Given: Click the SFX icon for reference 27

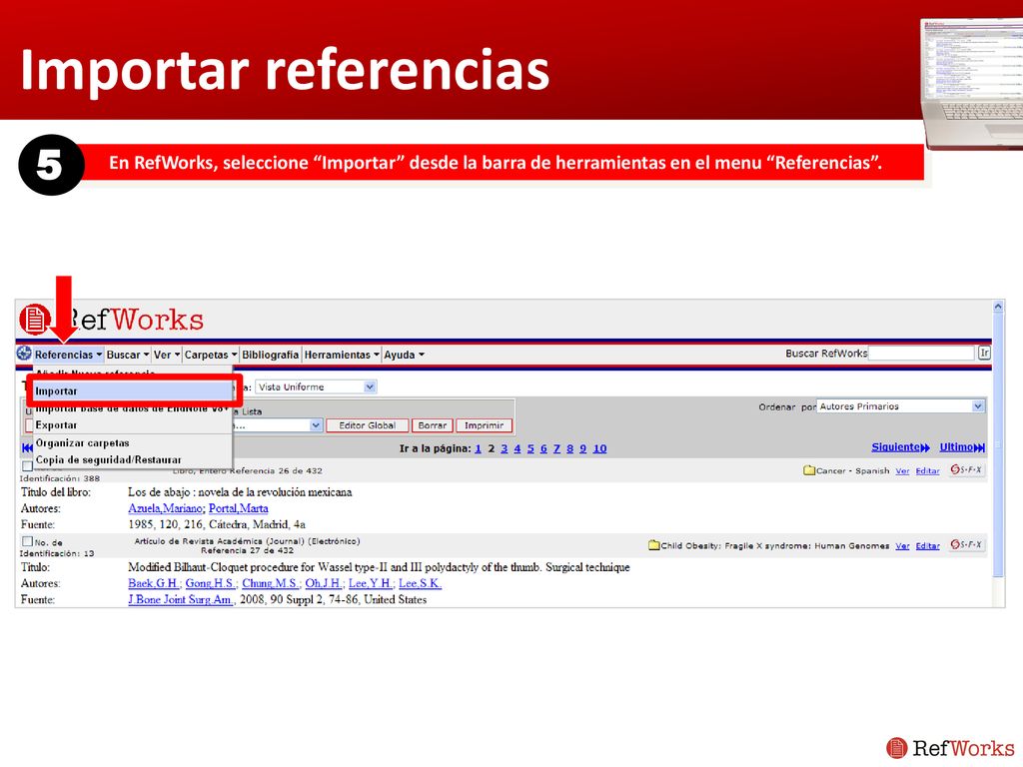Looking at the screenshot, I should 966,544.
